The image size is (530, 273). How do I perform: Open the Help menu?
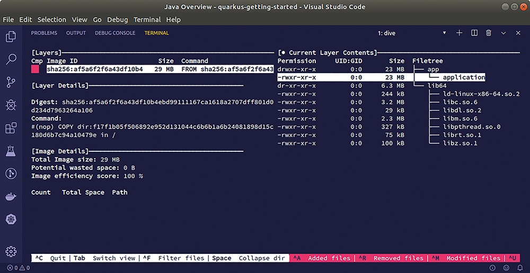click(173, 20)
